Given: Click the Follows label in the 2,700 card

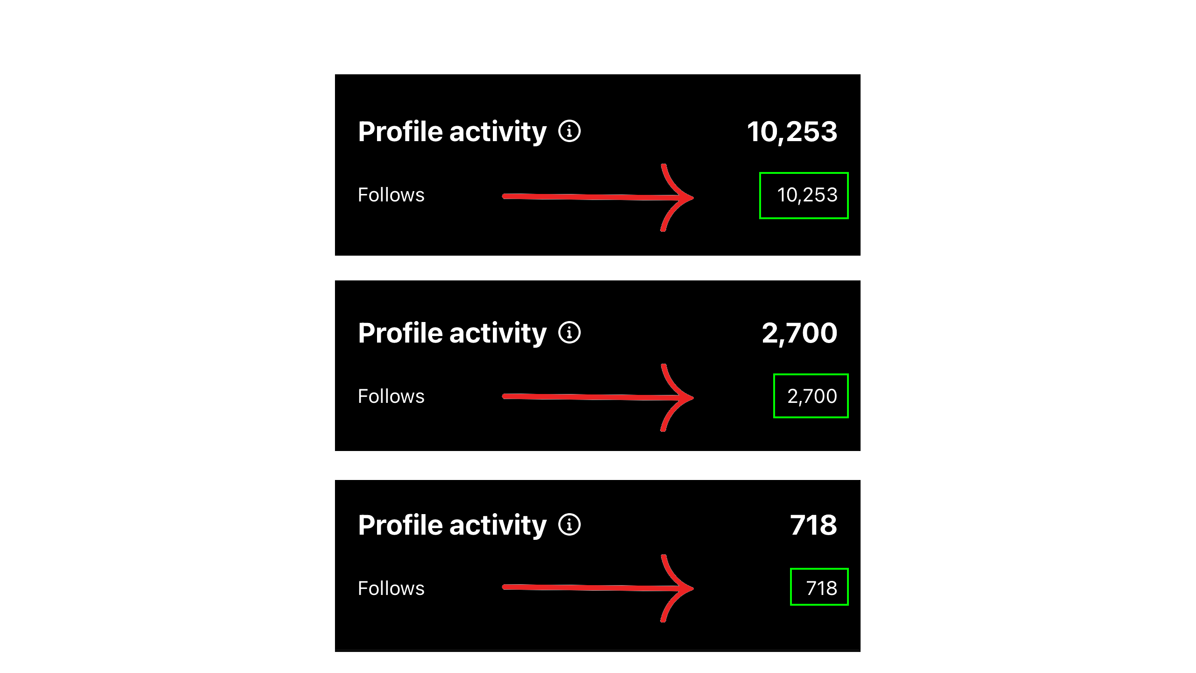Looking at the screenshot, I should pos(391,396).
